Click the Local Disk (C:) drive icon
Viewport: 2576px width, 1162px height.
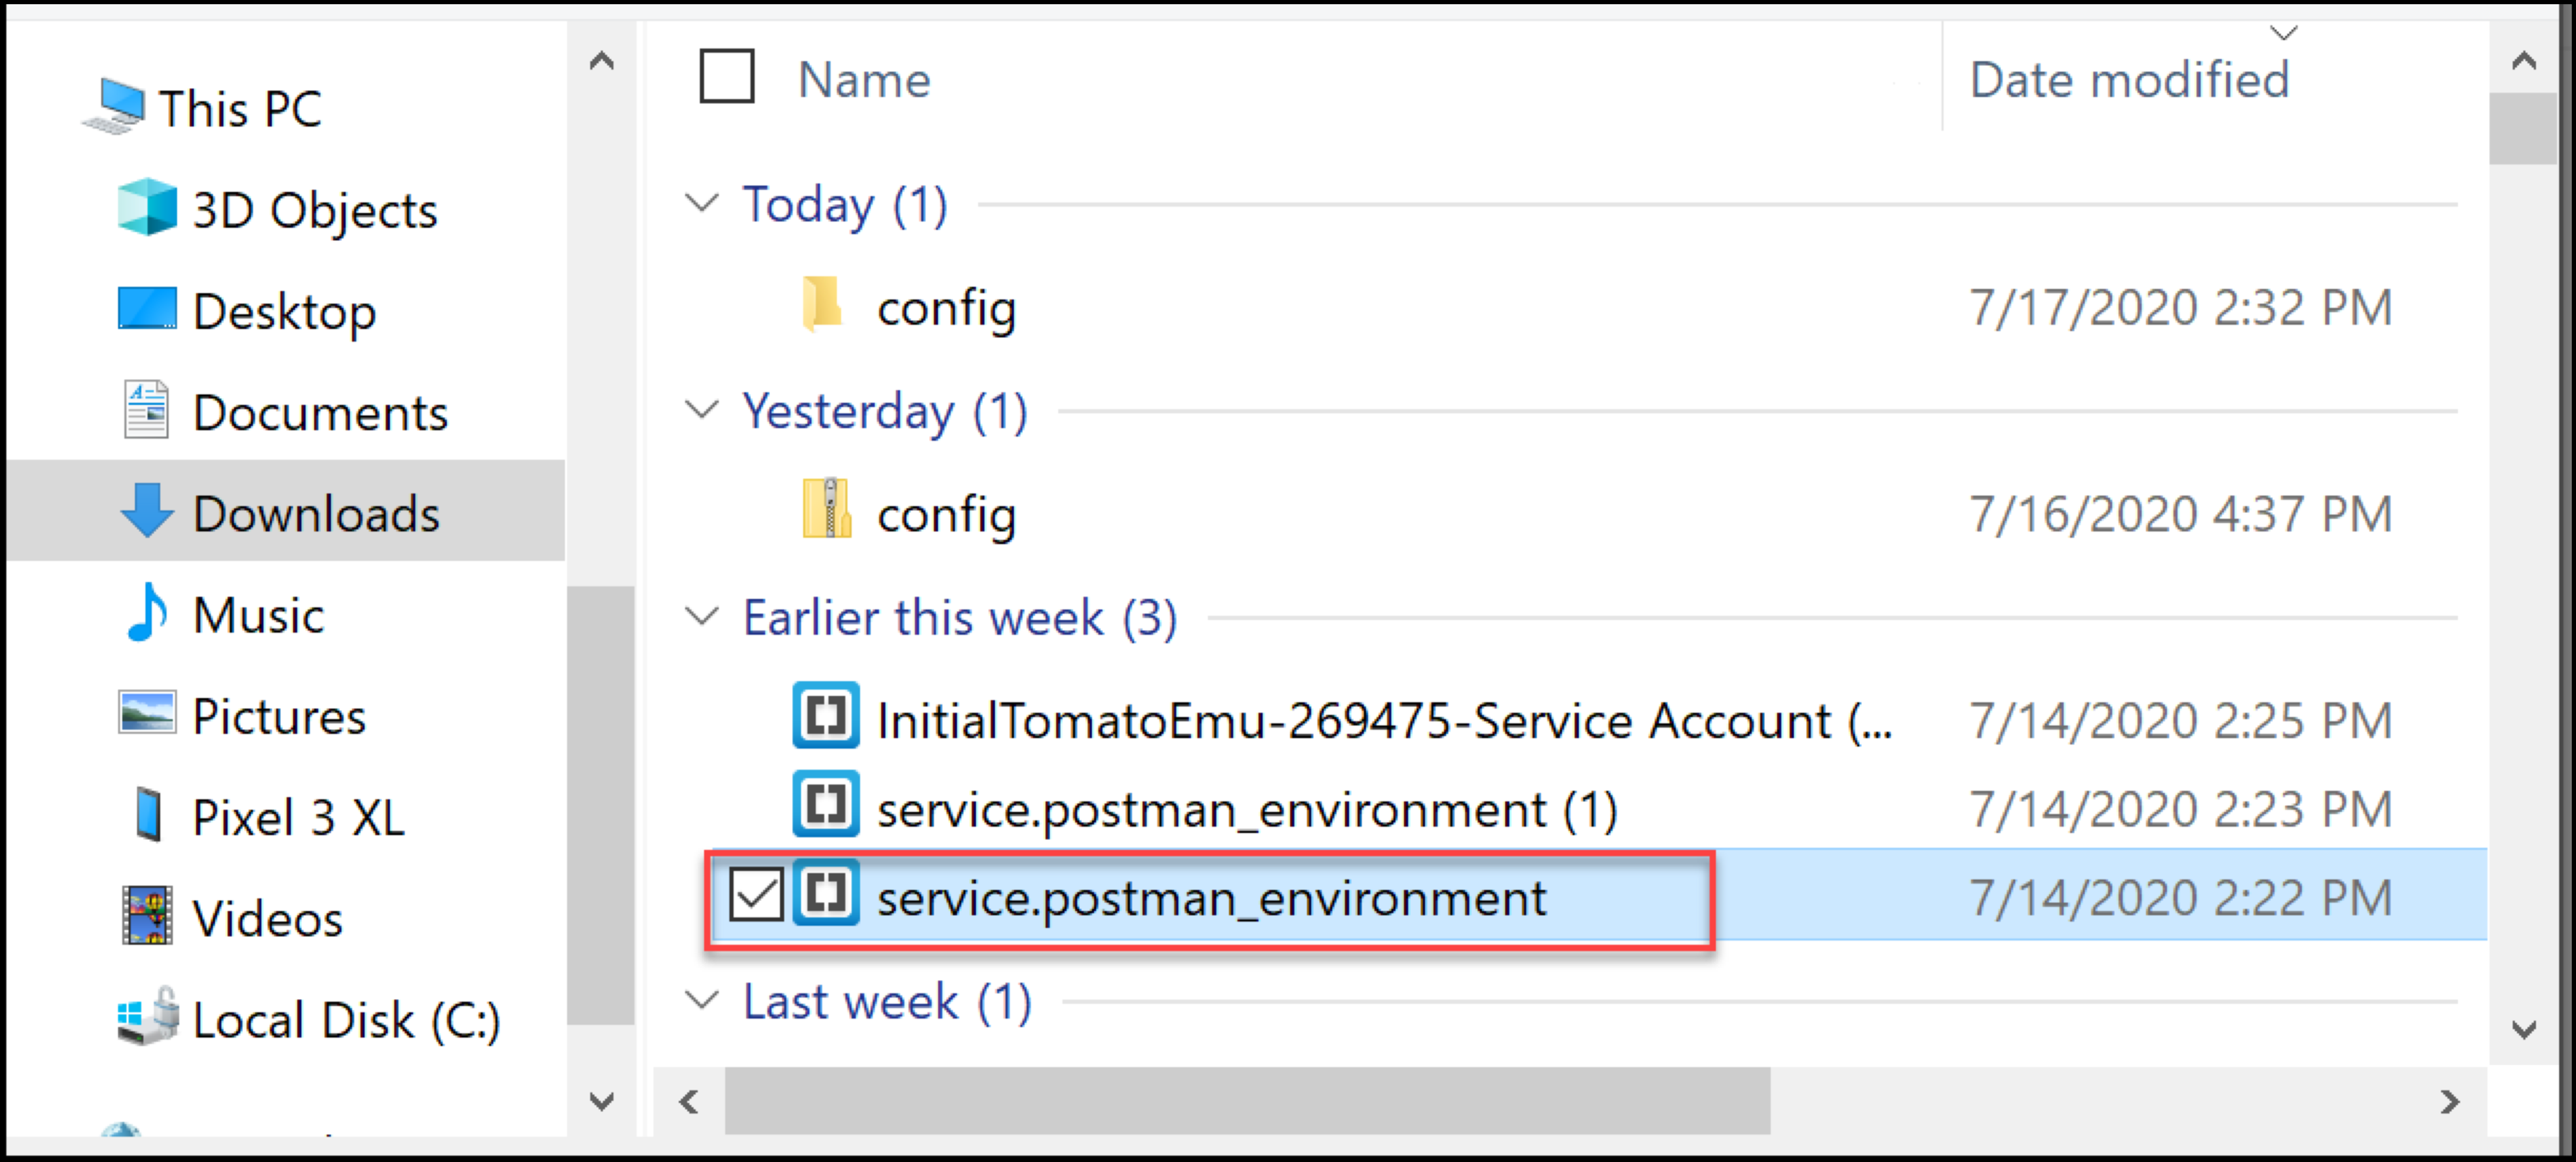point(148,1017)
